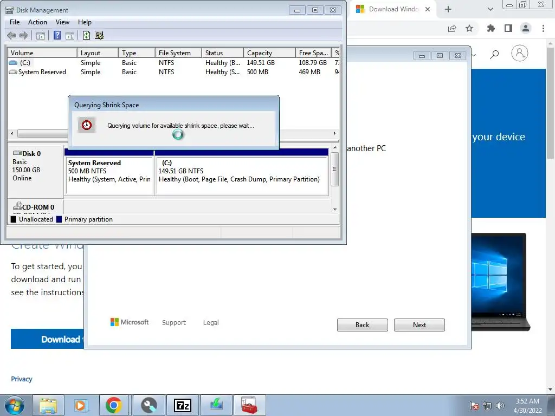Bookmark the page with the star icon
This screenshot has width=555, height=416.
469,29
